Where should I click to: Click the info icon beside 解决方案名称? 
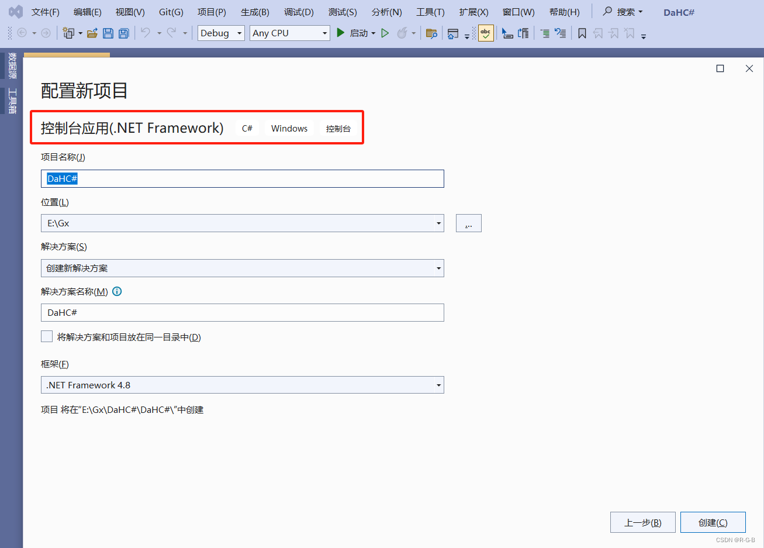click(x=117, y=291)
